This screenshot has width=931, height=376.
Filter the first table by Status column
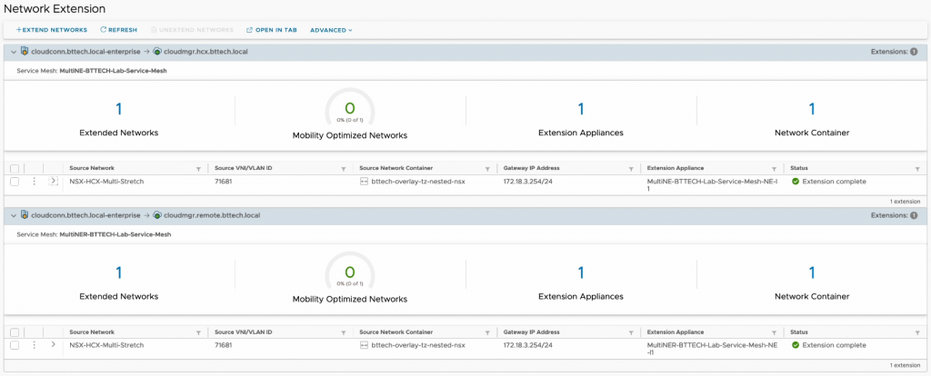tap(918, 169)
